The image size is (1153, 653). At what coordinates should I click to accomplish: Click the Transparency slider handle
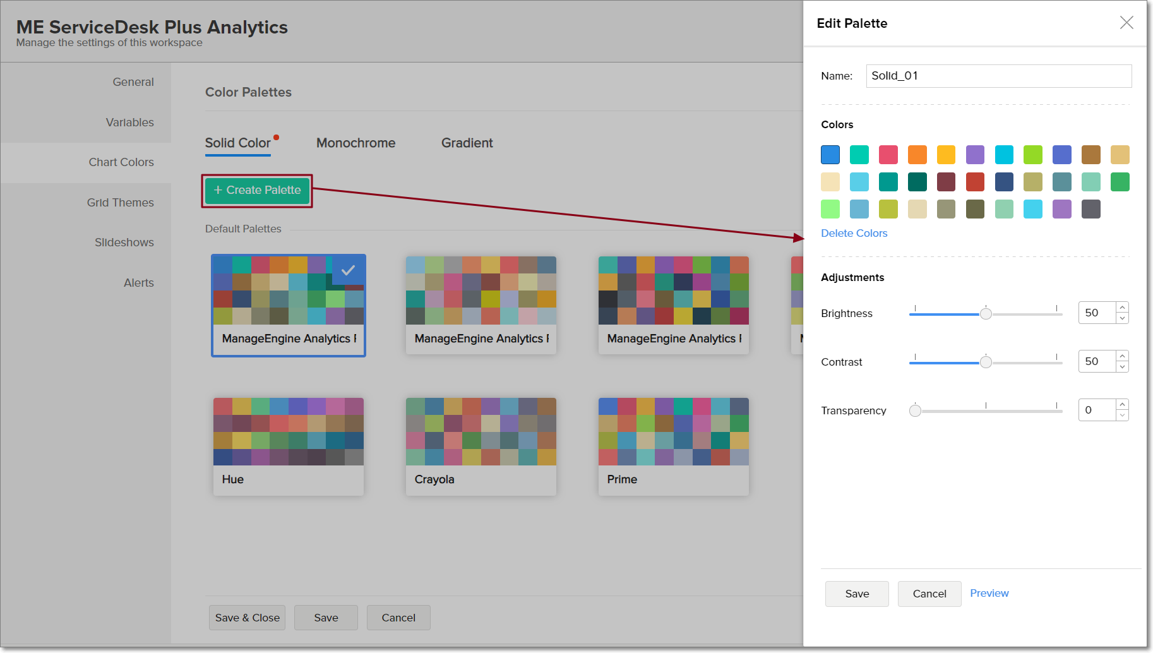915,410
